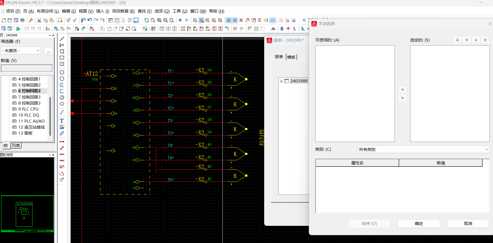Click the Zoom in magnifier icon

tap(159, 20)
